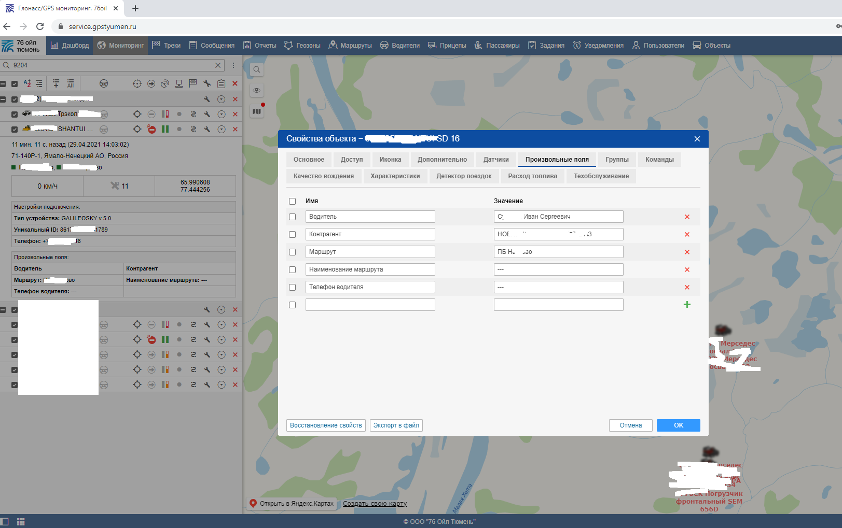
Task: Collapse the second object group
Action: (3, 310)
